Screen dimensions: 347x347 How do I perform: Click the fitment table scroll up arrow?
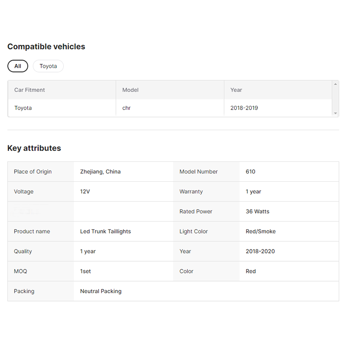335,84
